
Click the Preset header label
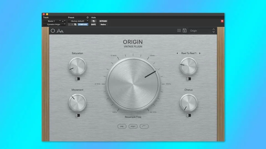point(71,17)
